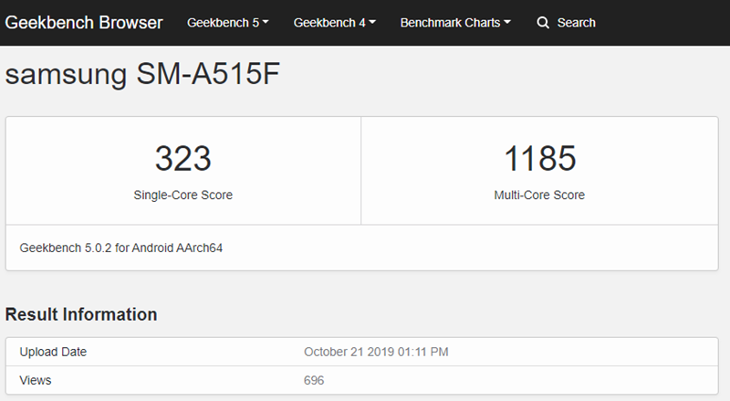Open the Search link in navbar

coord(577,23)
